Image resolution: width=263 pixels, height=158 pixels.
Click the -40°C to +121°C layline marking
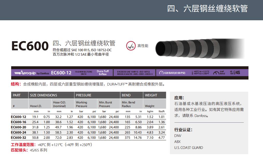[202, 73]
